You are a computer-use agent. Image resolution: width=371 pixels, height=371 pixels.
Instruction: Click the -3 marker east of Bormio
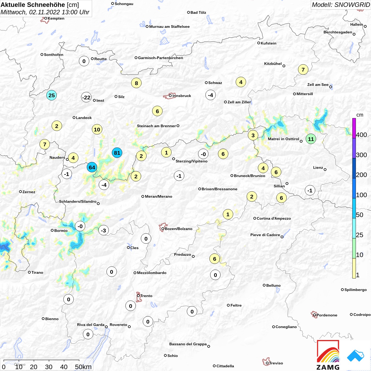[x=104, y=230]
